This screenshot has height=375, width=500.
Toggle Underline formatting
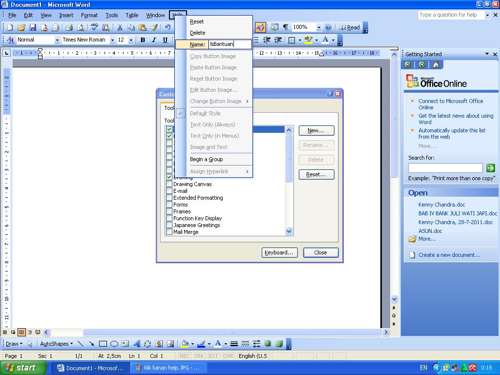click(165, 40)
